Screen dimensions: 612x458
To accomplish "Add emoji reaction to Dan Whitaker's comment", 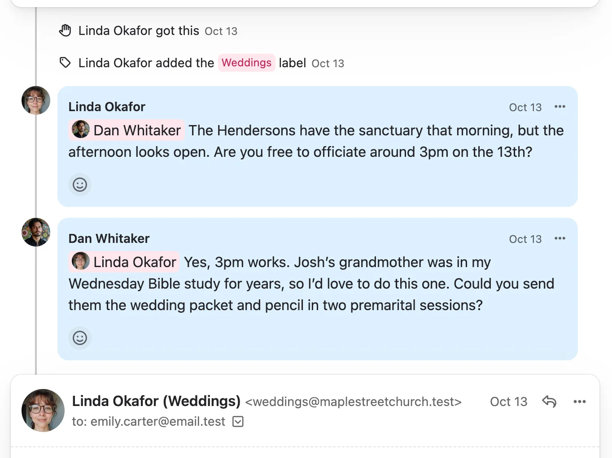I will [80, 338].
